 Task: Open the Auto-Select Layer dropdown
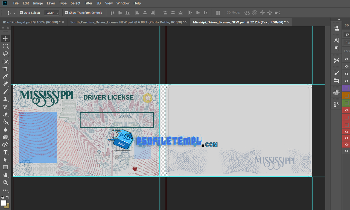52,13
